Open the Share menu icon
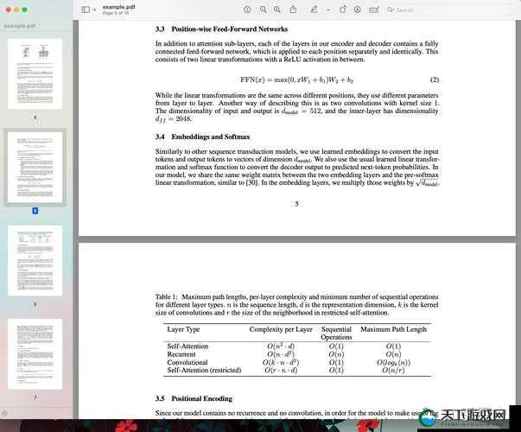521x432 pixels. coord(293,10)
